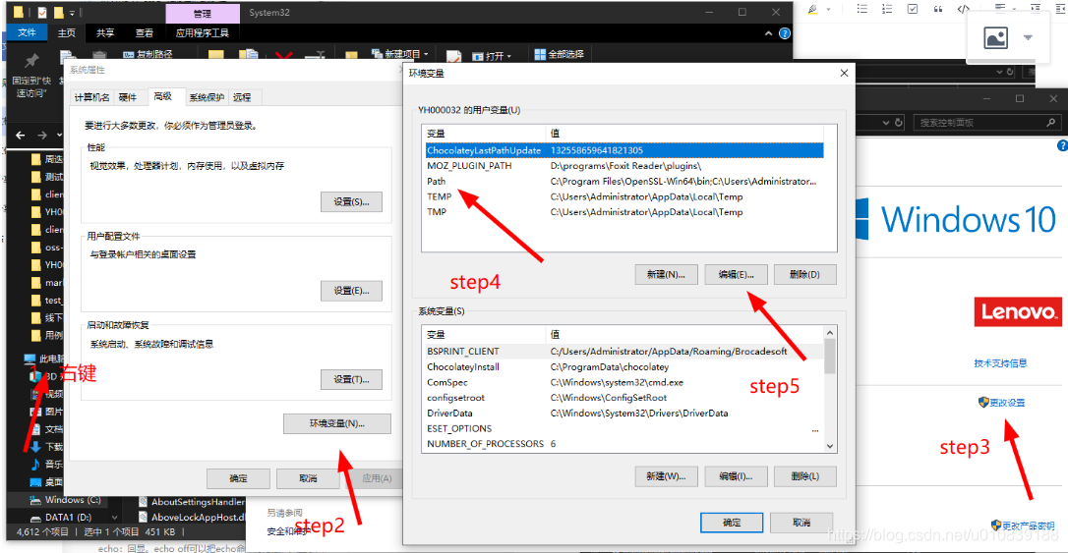Open the Application Tools ribbon tab
Screen dimensions: 1068x553
point(202,32)
